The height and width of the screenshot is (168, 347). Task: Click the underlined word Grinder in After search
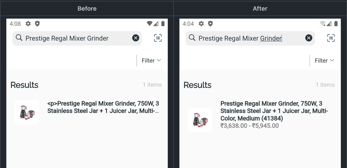click(271, 38)
